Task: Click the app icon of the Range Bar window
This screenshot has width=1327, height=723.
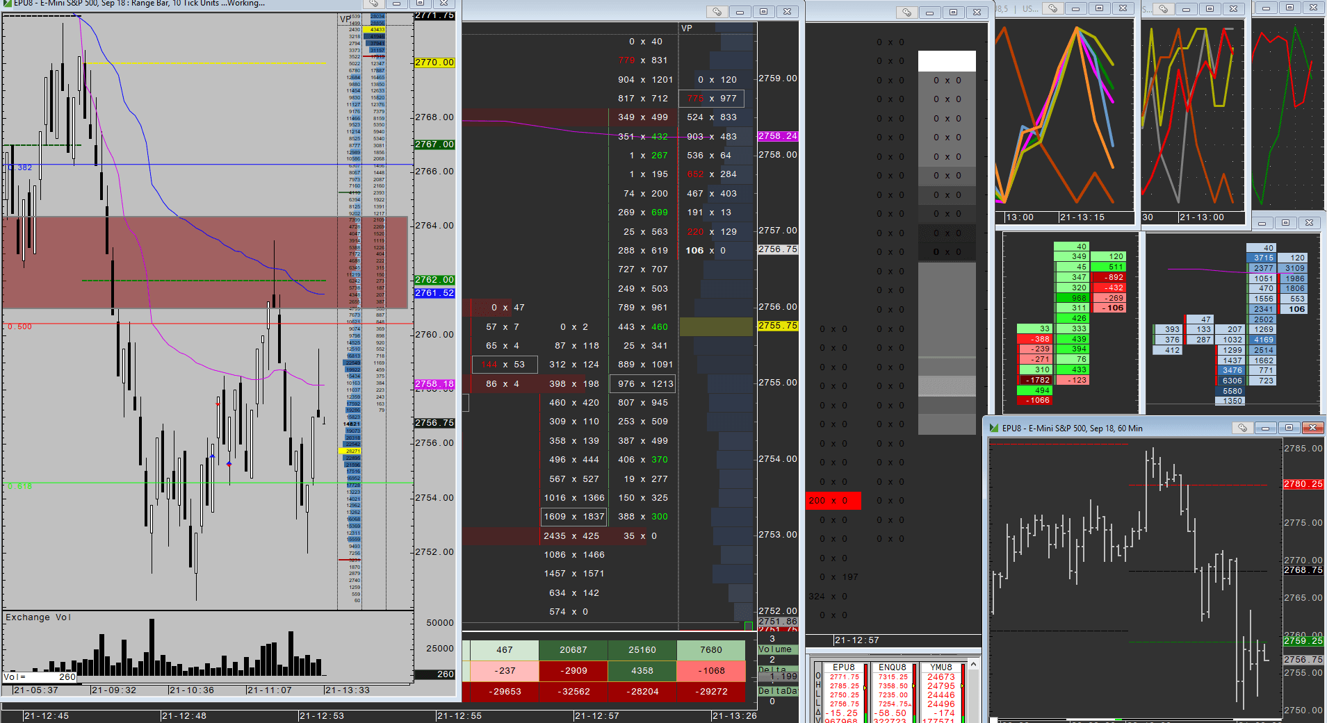Action: pos(7,3)
